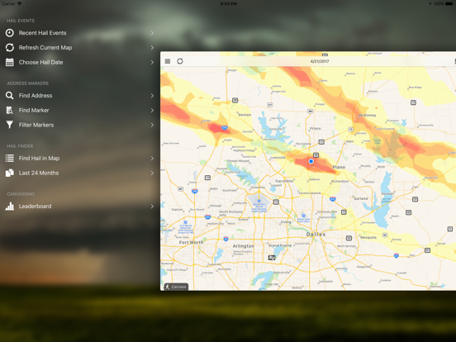Screen dimensions: 456x342
Task: Tap the Find Marker icon
Action: (10, 110)
